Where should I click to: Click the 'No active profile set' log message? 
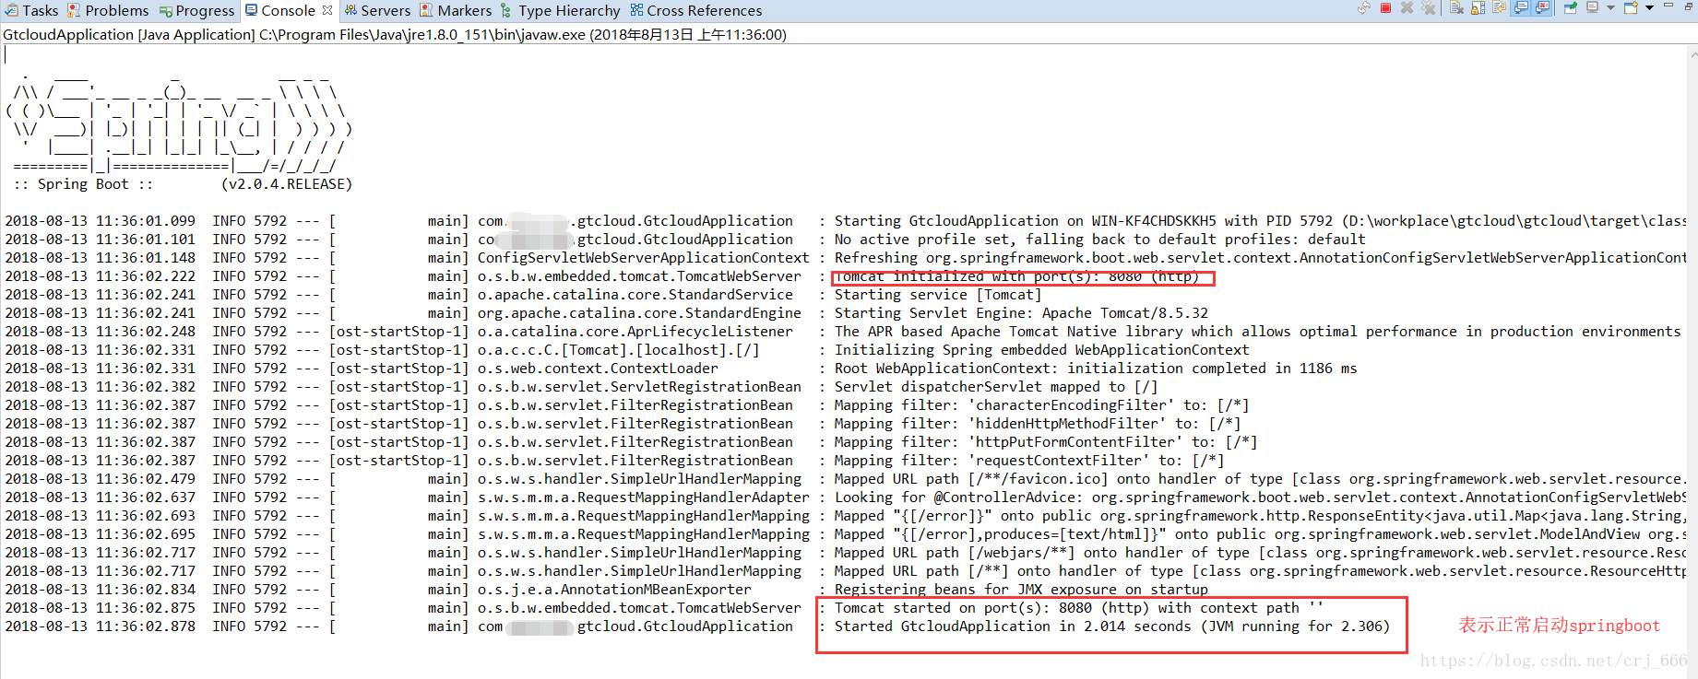coord(1099,240)
